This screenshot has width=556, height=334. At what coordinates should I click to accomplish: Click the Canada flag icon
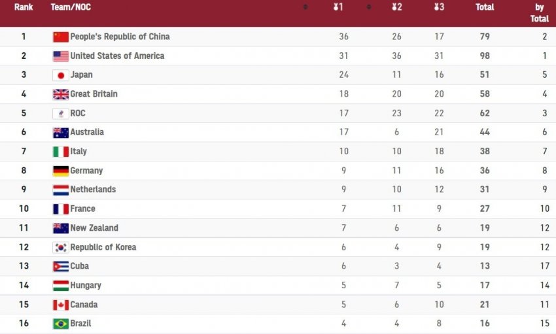(x=61, y=305)
